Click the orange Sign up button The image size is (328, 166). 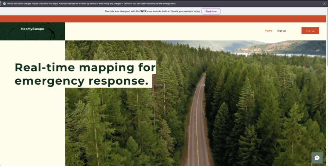[x=310, y=31]
